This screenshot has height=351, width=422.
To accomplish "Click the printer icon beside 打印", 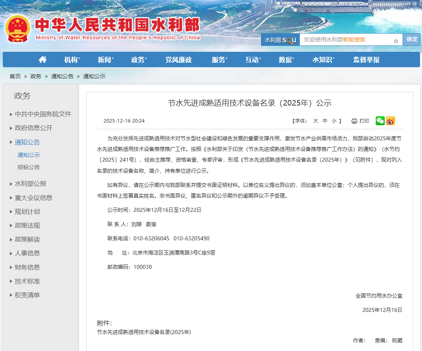I will [x=354, y=121].
